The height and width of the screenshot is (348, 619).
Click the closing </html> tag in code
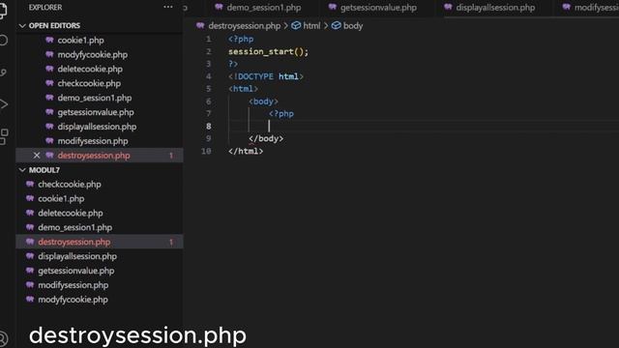[246, 151]
